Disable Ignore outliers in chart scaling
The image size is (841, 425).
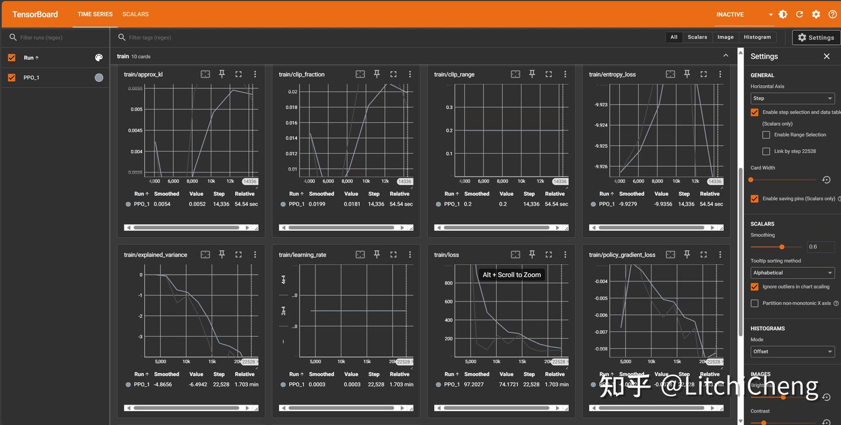(755, 286)
